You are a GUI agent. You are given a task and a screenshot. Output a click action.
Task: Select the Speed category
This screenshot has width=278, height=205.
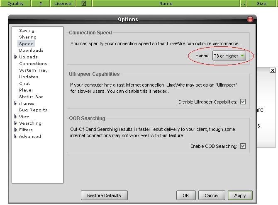(x=26, y=44)
